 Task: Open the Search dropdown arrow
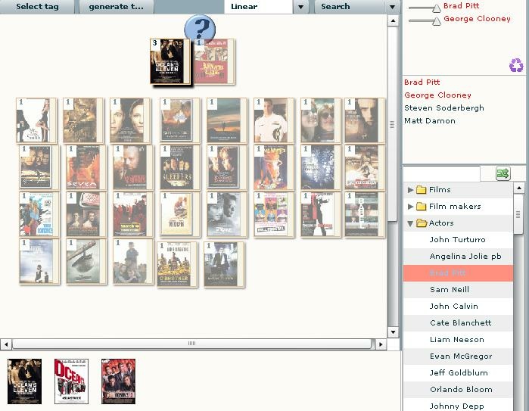pyautogui.click(x=392, y=7)
